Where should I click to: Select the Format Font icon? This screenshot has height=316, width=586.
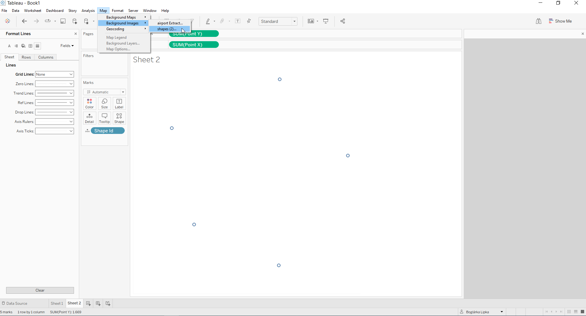(x=9, y=46)
